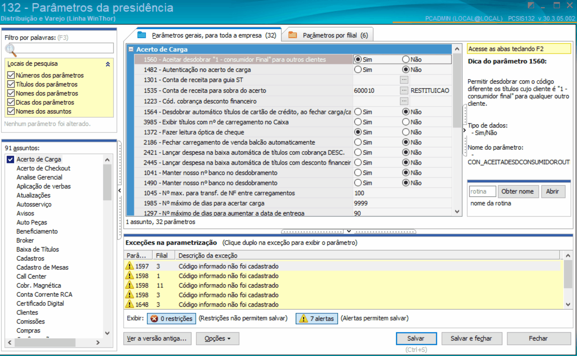
Task: Select Analise Gerencial subject
Action: [x=39, y=177]
